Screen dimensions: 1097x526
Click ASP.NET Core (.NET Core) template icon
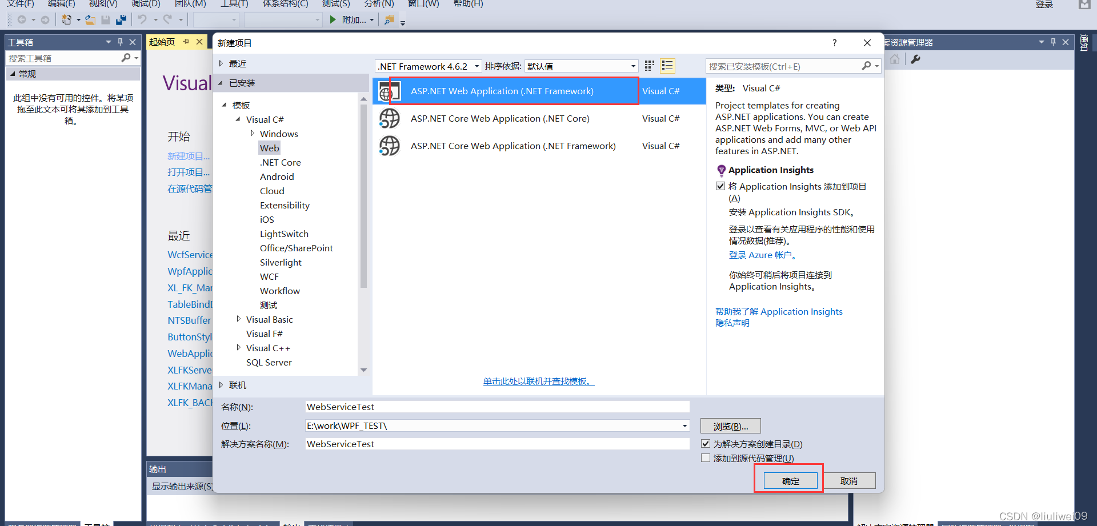click(390, 119)
